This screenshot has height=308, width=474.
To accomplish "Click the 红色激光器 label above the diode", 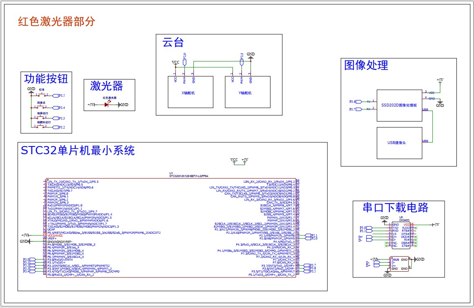I will (x=110, y=98).
